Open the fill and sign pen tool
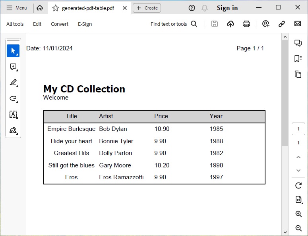The width and height of the screenshot is (308, 236). [13, 130]
